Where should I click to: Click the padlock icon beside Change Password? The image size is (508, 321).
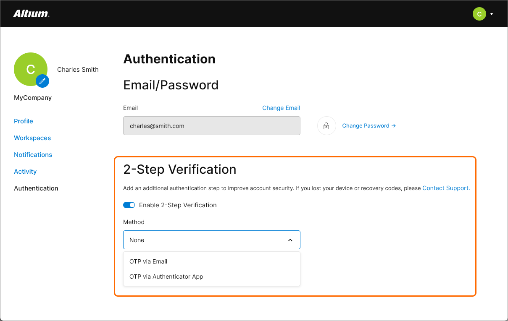(326, 125)
